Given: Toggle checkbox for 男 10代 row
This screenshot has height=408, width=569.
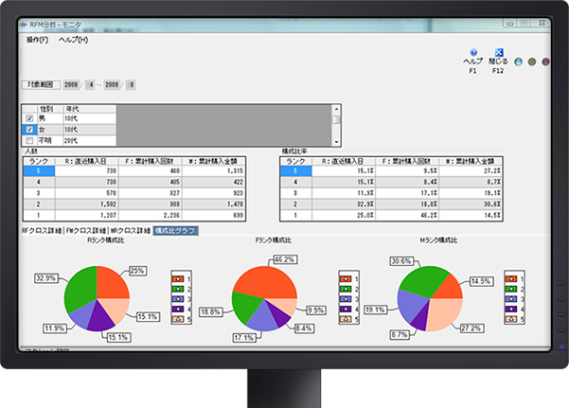Looking at the screenshot, I should (29, 118).
